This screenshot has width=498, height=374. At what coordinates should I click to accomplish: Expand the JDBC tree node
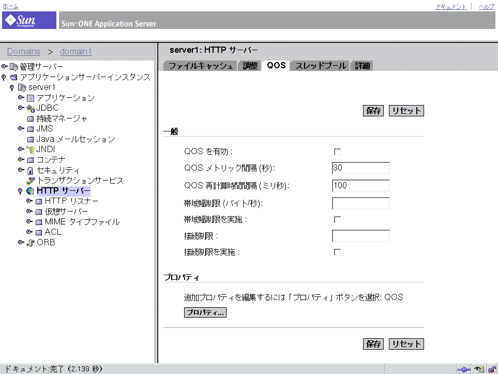click(21, 108)
